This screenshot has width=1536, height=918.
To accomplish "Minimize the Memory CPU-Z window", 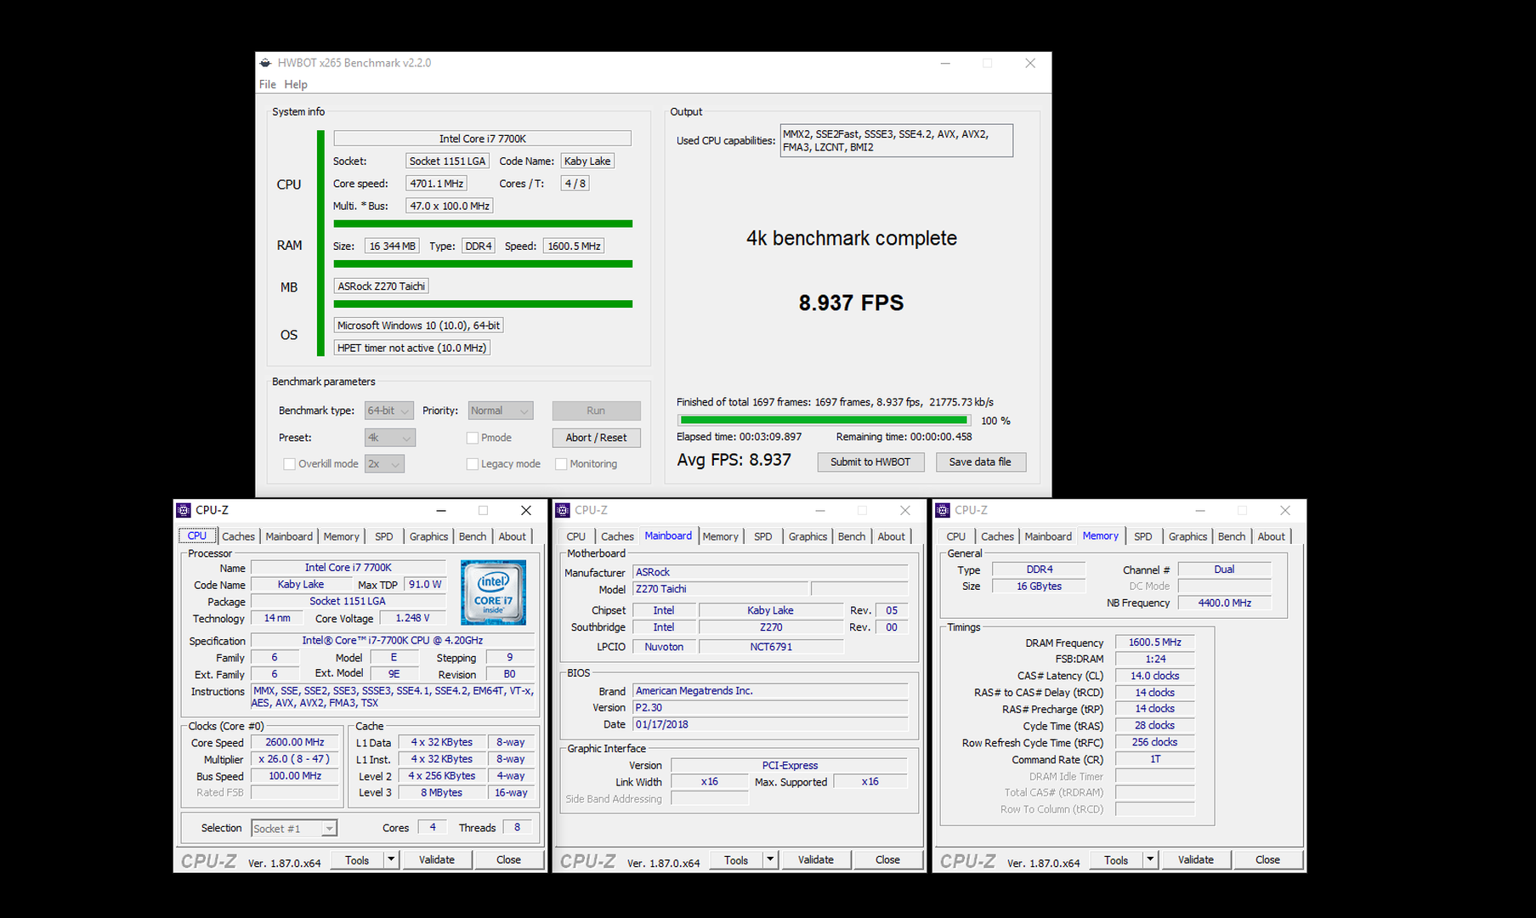I will point(1200,510).
